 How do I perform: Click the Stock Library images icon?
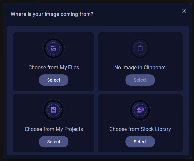[x=140, y=110]
